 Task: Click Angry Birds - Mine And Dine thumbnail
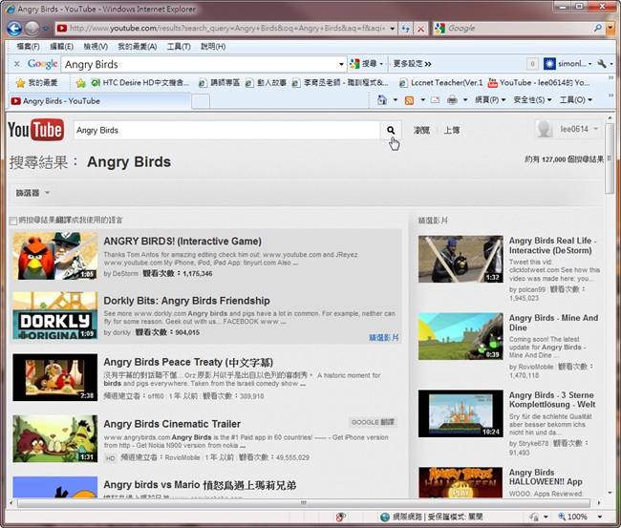(x=460, y=336)
